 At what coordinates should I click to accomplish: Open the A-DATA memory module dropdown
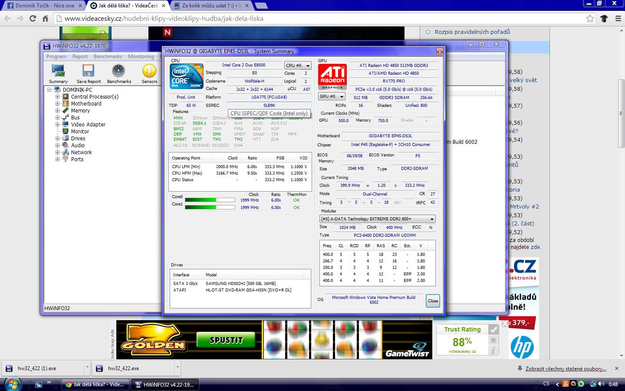coord(377,219)
